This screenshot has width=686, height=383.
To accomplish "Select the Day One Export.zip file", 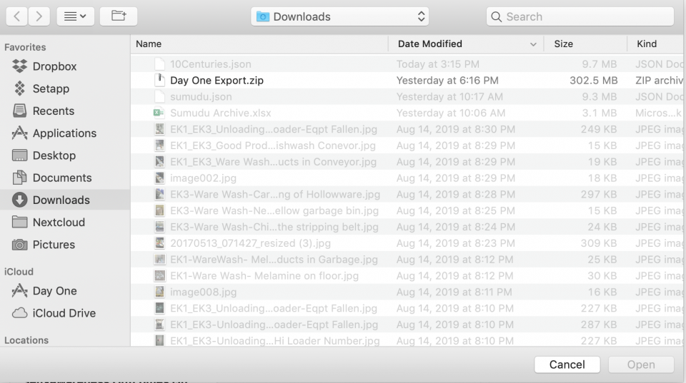I will pos(407,81).
